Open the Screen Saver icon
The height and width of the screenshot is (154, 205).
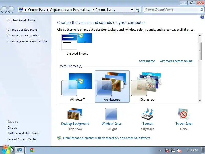184,114
